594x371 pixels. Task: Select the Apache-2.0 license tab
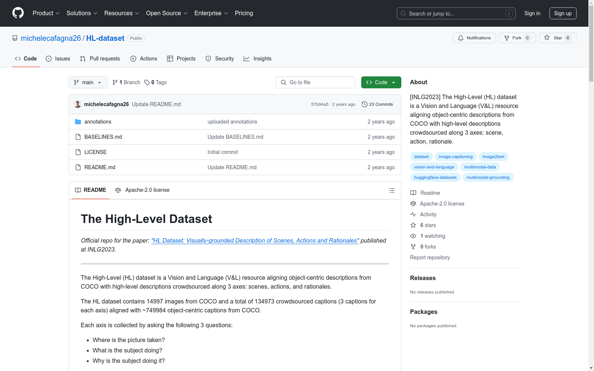click(142, 190)
